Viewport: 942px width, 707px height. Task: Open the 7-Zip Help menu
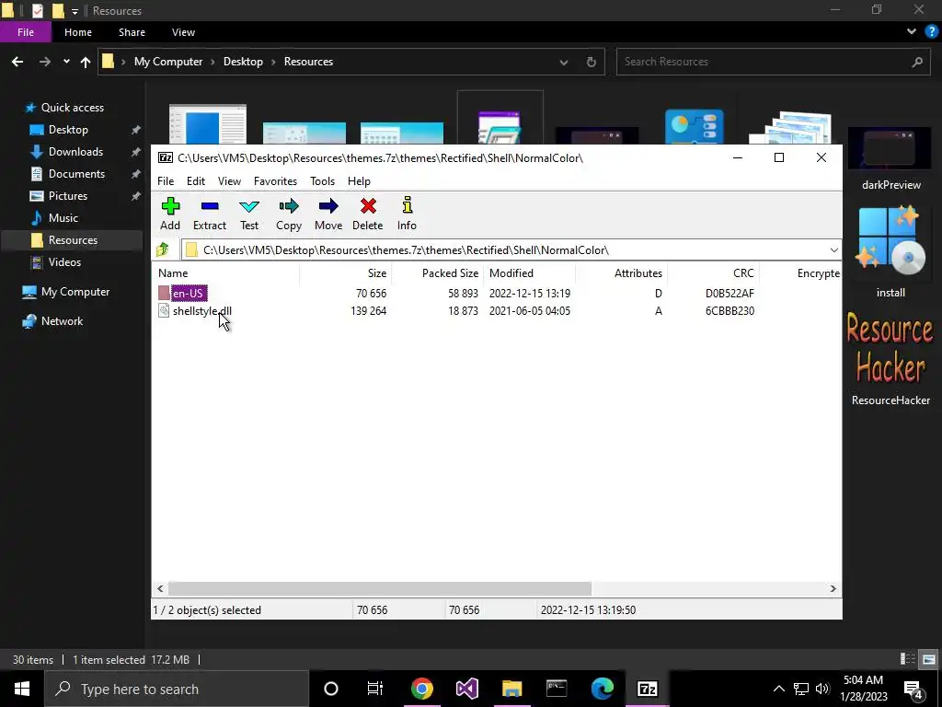(359, 181)
